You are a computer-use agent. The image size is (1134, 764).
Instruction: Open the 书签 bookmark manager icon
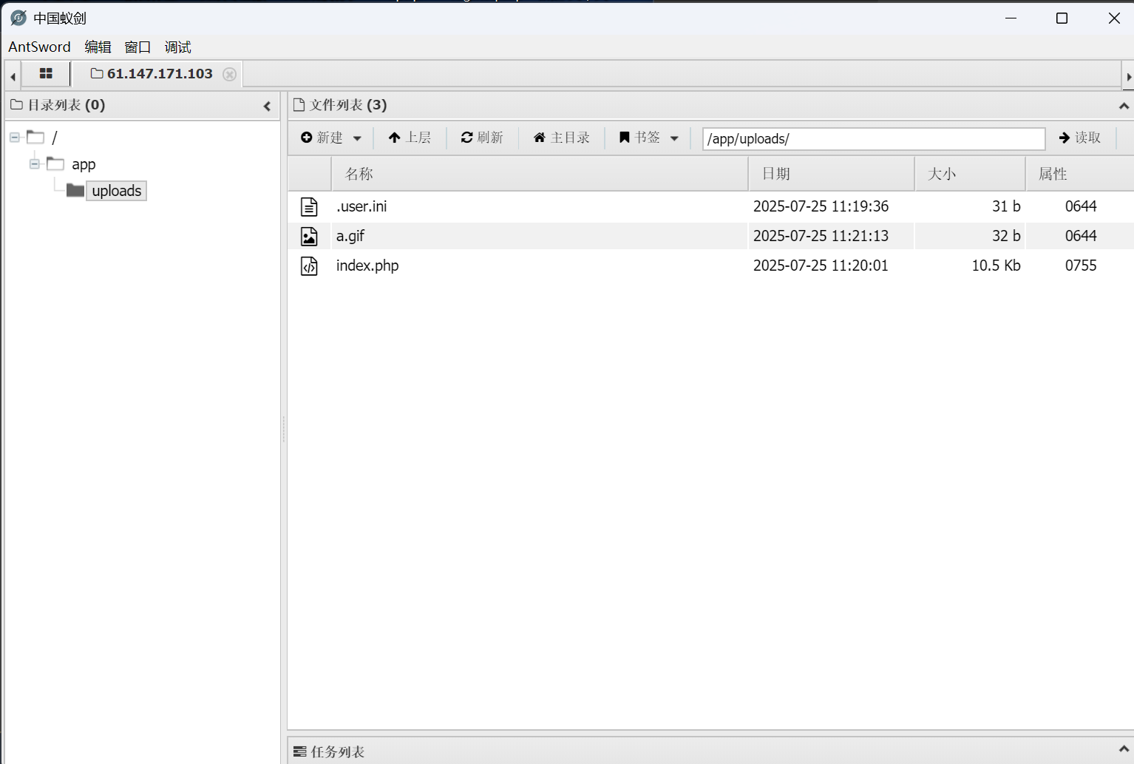point(624,137)
